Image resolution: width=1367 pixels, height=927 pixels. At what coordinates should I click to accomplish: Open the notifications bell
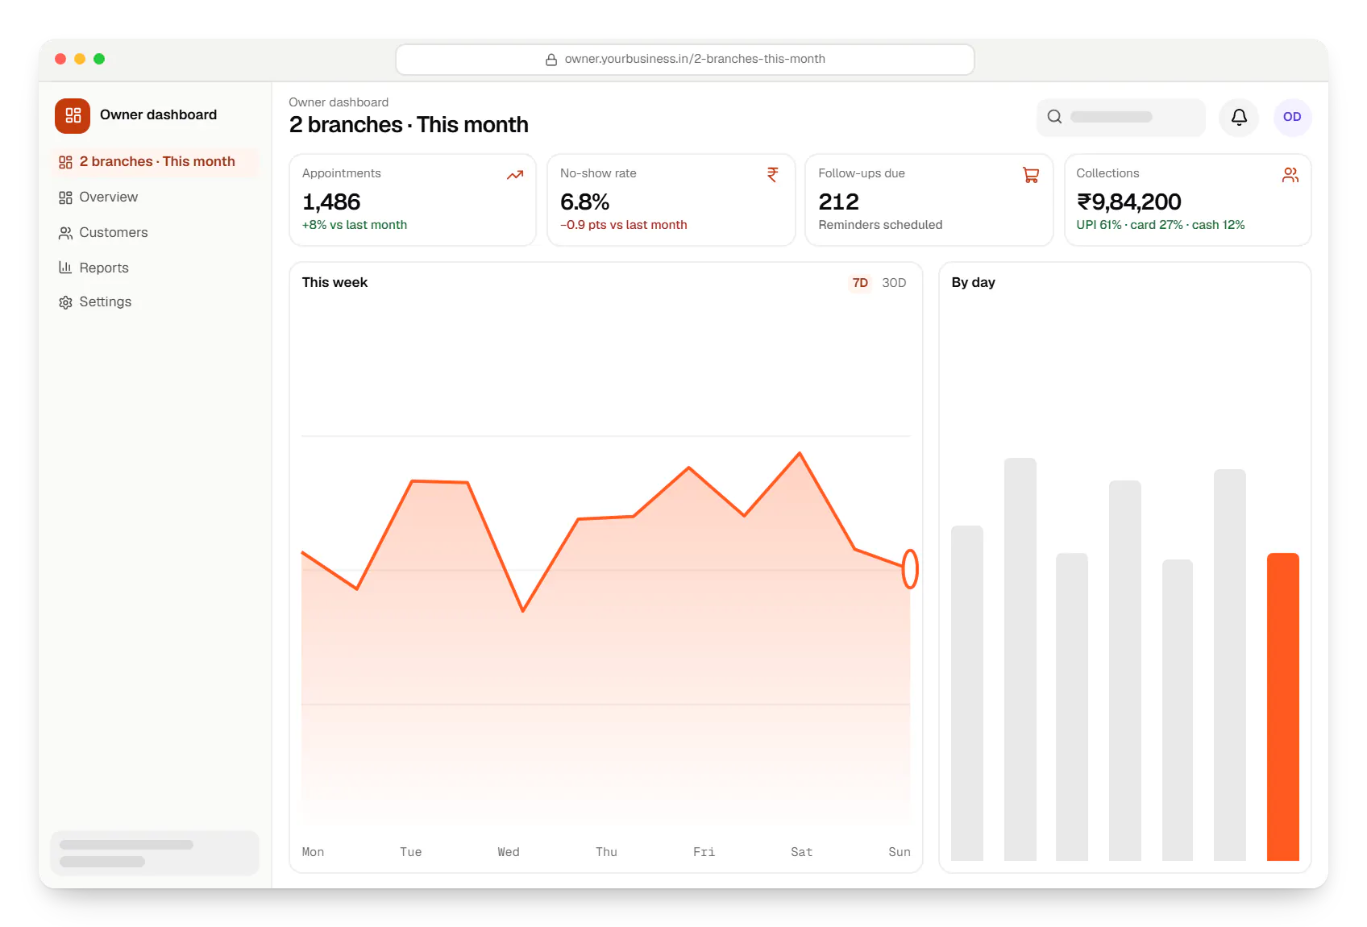pyautogui.click(x=1239, y=117)
